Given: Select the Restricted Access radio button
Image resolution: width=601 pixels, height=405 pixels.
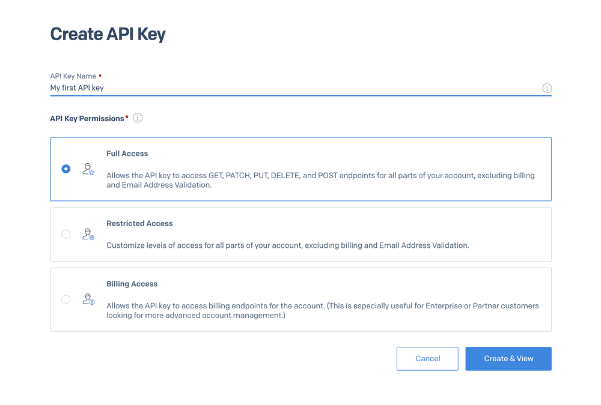Looking at the screenshot, I should 66,234.
